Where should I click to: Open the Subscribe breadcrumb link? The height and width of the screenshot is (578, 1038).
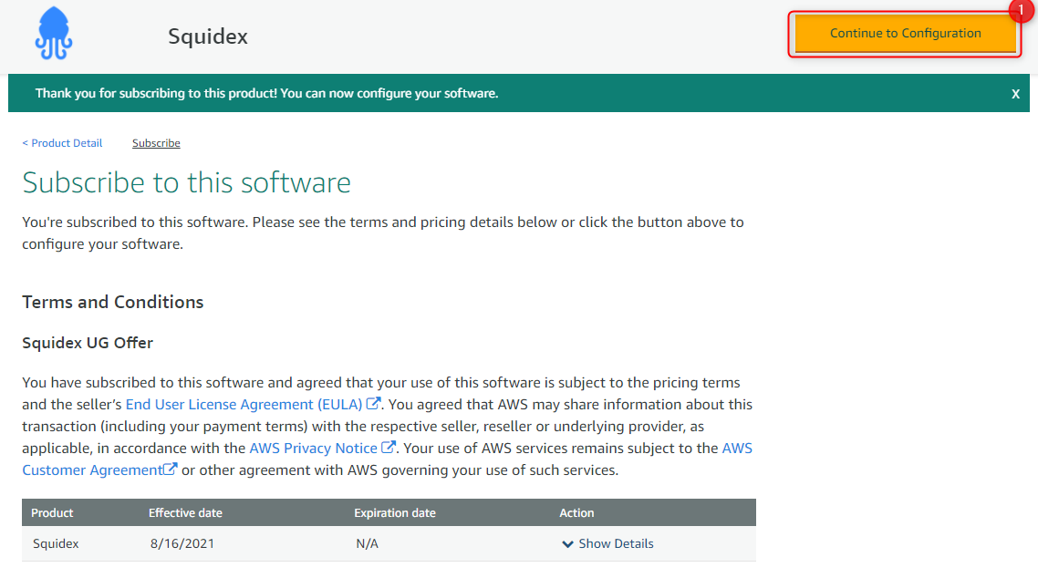(x=156, y=143)
